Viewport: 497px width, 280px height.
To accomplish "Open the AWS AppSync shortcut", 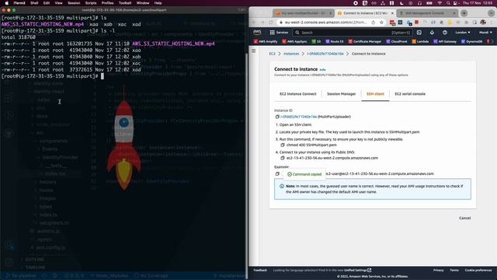I will 294,41.
